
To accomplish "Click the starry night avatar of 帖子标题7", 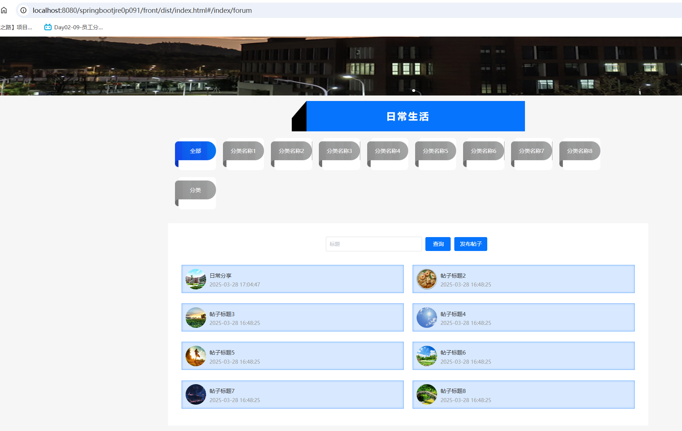I will coord(196,394).
